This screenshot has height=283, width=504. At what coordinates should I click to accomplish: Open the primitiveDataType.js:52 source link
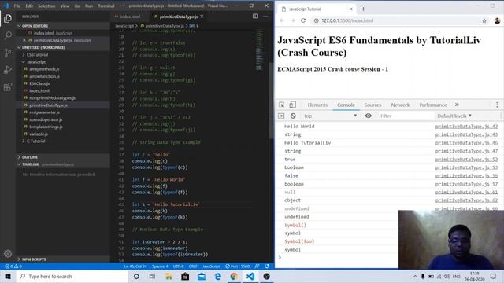pyautogui.click(x=466, y=160)
